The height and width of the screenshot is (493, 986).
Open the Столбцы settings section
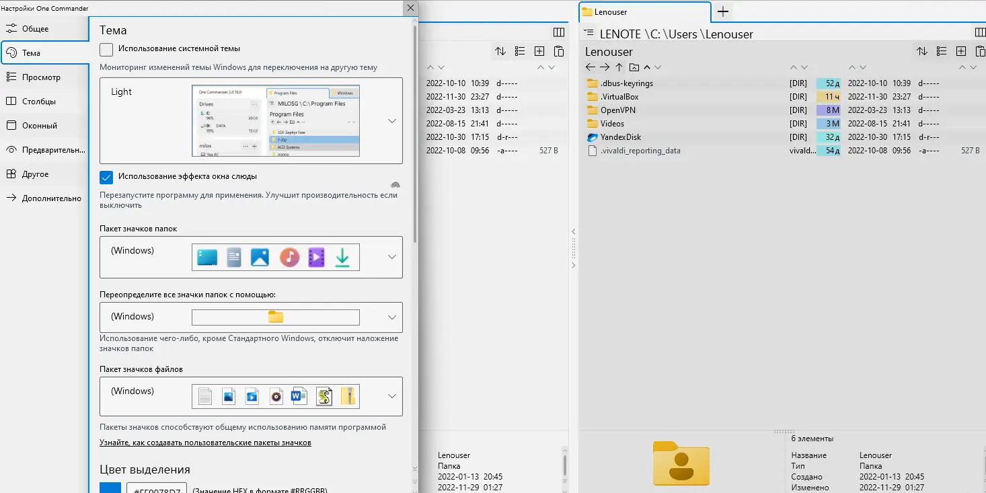pyautogui.click(x=44, y=102)
